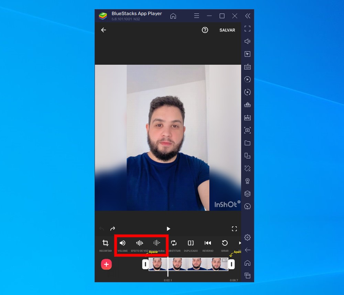Viewport: 344px width, 295px height.
Task: Expand more tools via right arrow in toolbar
Action: pos(240,243)
